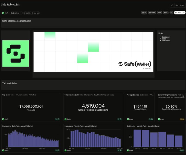Open the Safe X link
This screenshot has width=186, height=155.
pos(164,39)
